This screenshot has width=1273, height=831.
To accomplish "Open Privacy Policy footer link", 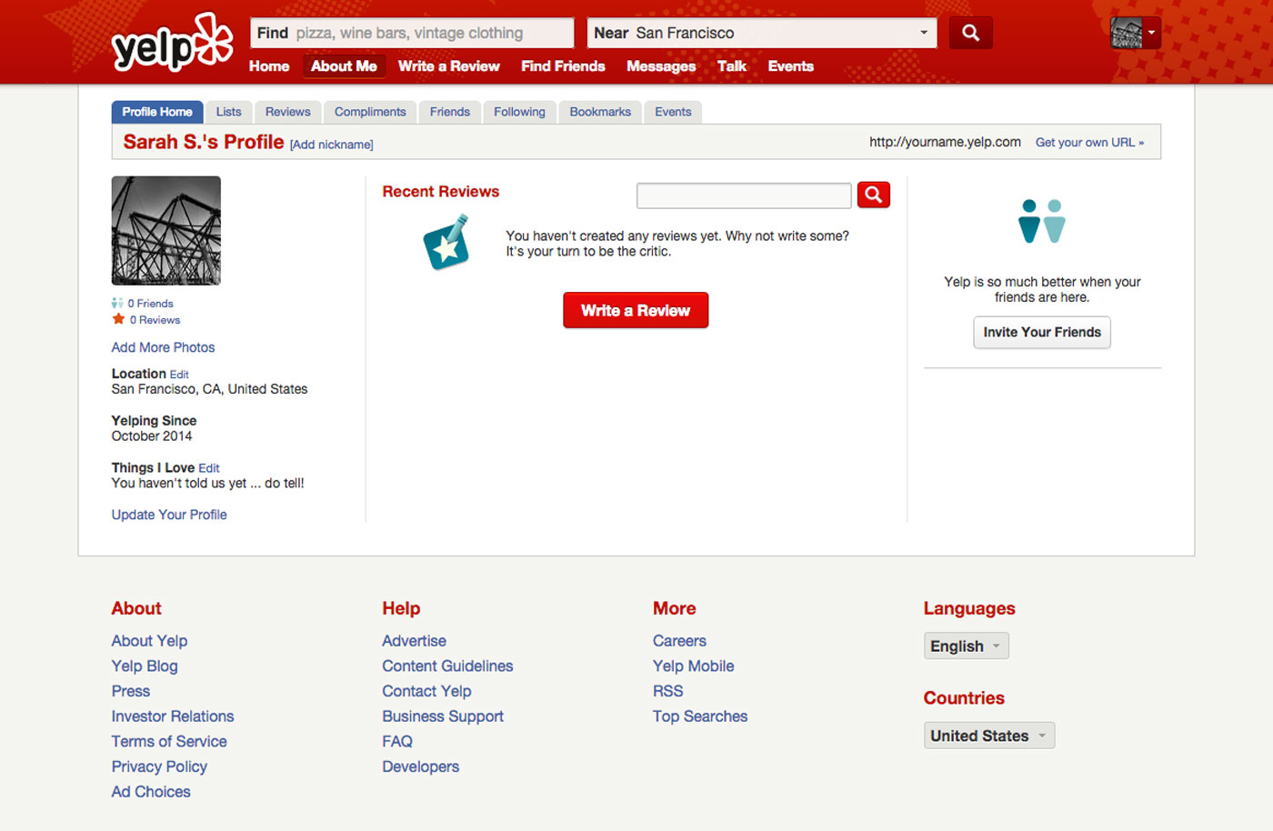I will (159, 766).
